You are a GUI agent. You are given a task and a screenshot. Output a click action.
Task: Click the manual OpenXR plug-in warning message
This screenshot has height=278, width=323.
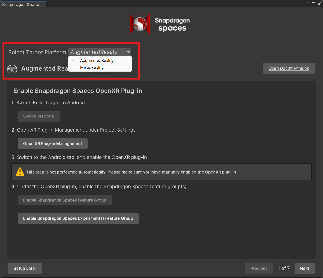point(161,172)
